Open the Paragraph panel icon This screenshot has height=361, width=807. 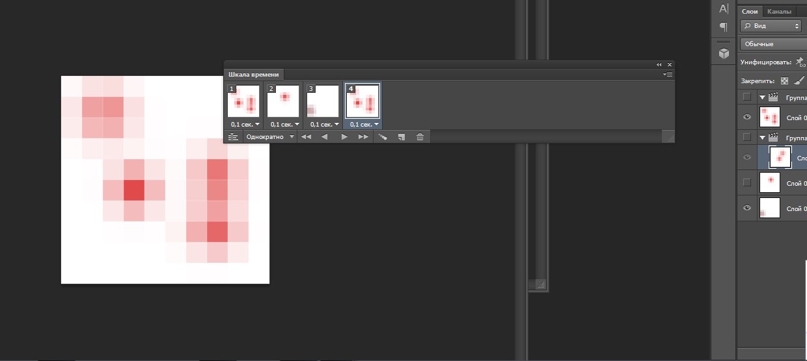coord(723,27)
